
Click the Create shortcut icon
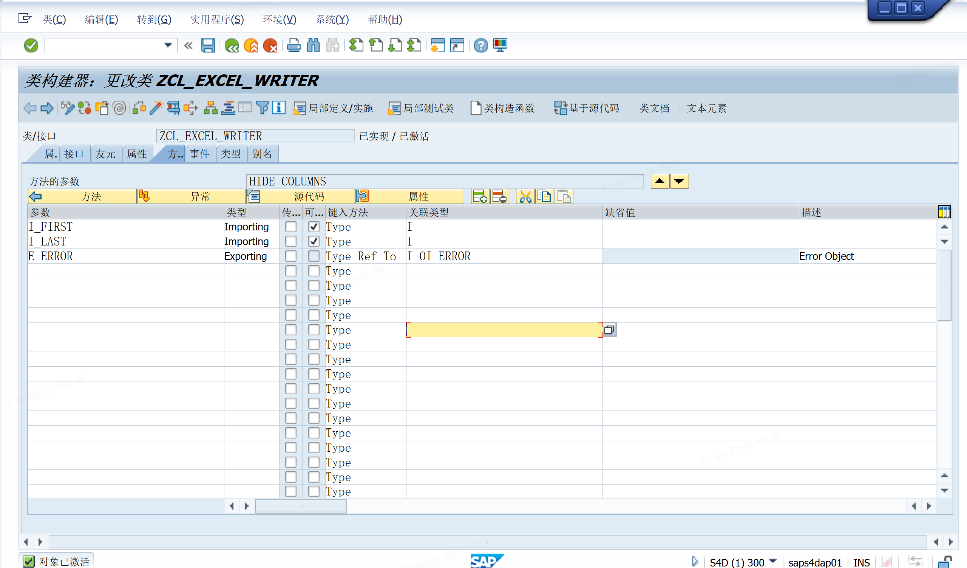(457, 46)
